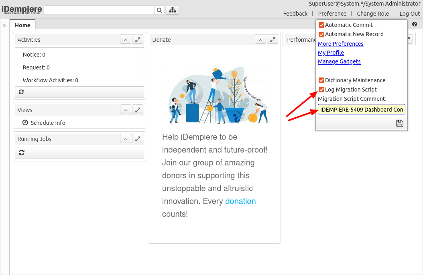
Task: Refresh the Activities gadget
Action: (x=21, y=92)
